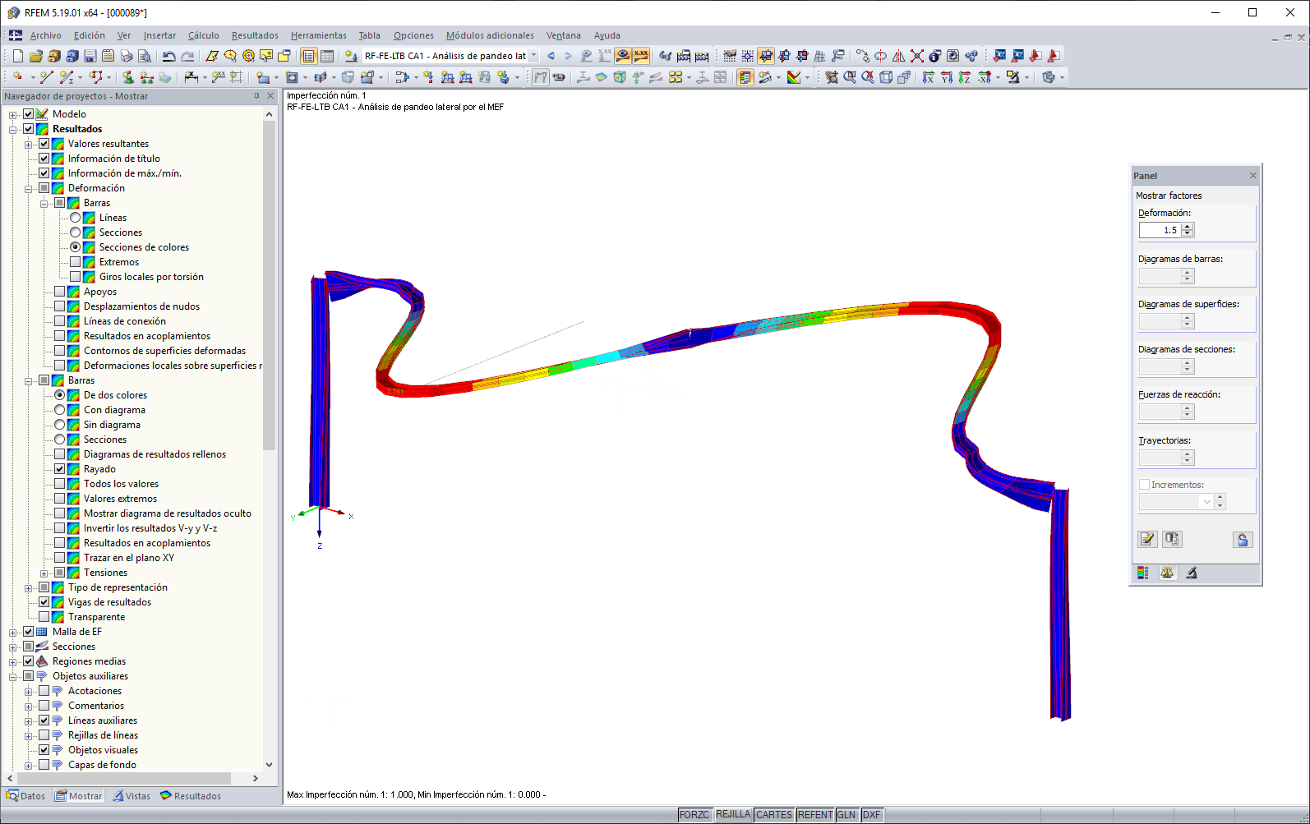Viewport: 1310px width, 824px height.
Task: Open the Print preview icon with magnifier
Action: pos(144,56)
